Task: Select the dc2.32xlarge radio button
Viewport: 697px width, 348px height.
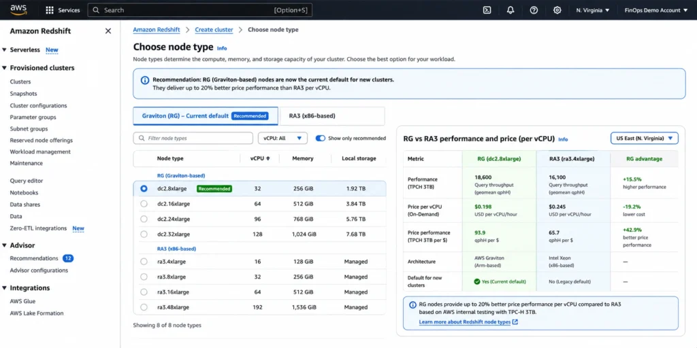Action: (144, 234)
